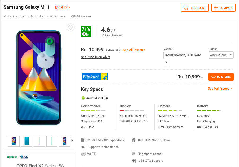
Task: Click the USB OTG Support icon
Action: click(134, 161)
